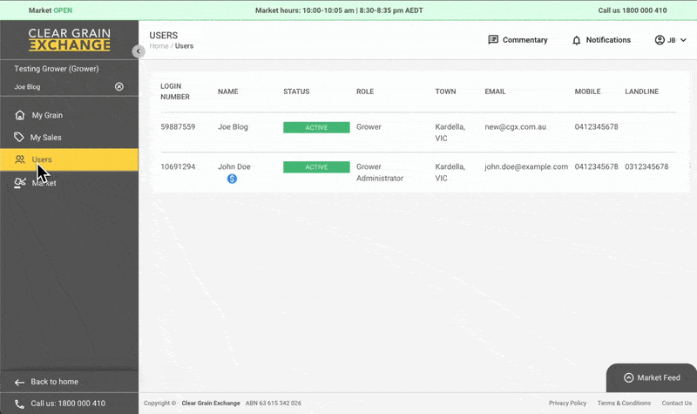Click the Market OPEN status text
Screen dimensions: 697x414
coord(51,10)
